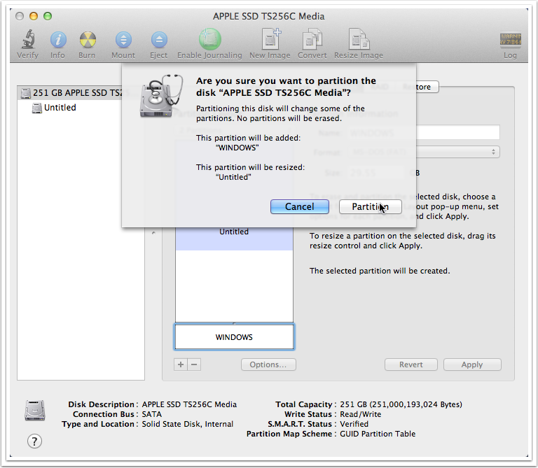Click the Mount toolbar icon

pyautogui.click(x=123, y=40)
